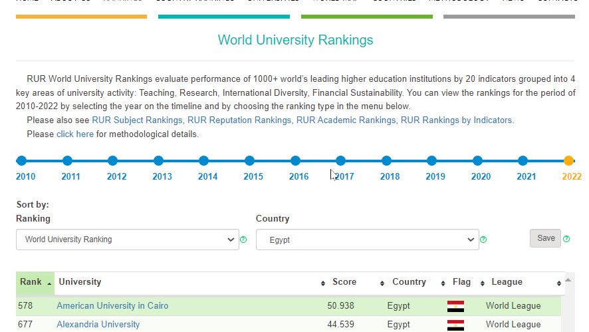Click the teal tab bar at top
The width and height of the screenshot is (589, 332).
coord(224,17)
